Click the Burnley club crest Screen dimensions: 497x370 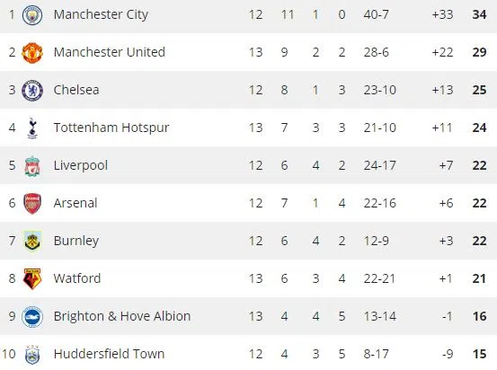32,241
